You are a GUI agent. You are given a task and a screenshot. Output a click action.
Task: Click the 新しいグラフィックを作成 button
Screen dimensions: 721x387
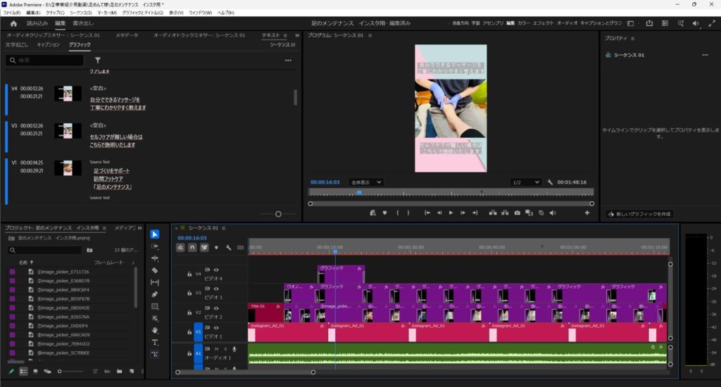(x=638, y=214)
